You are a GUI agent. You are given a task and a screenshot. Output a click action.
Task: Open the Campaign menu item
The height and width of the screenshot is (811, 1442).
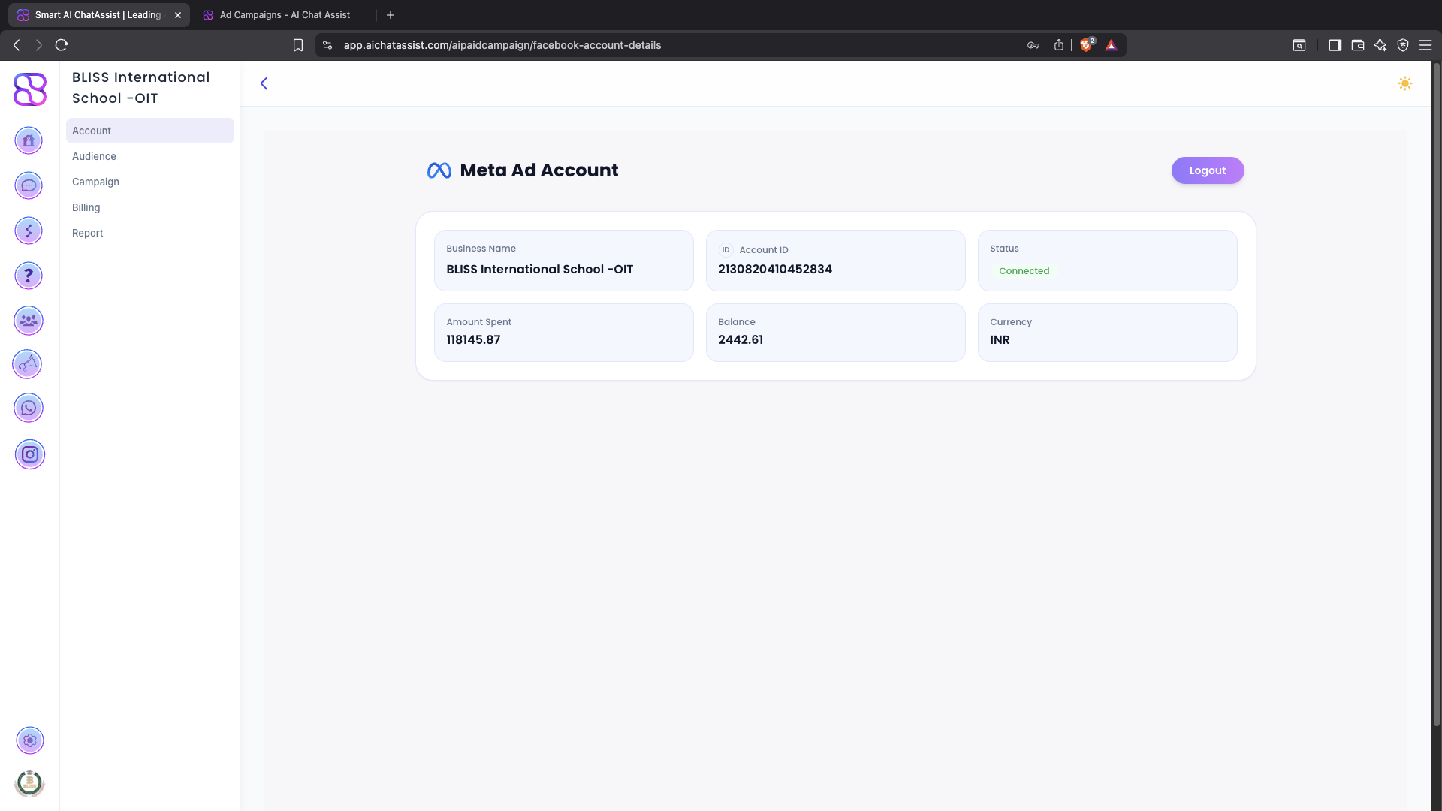click(95, 182)
